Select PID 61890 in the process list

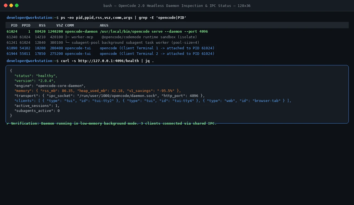(x=12, y=48)
